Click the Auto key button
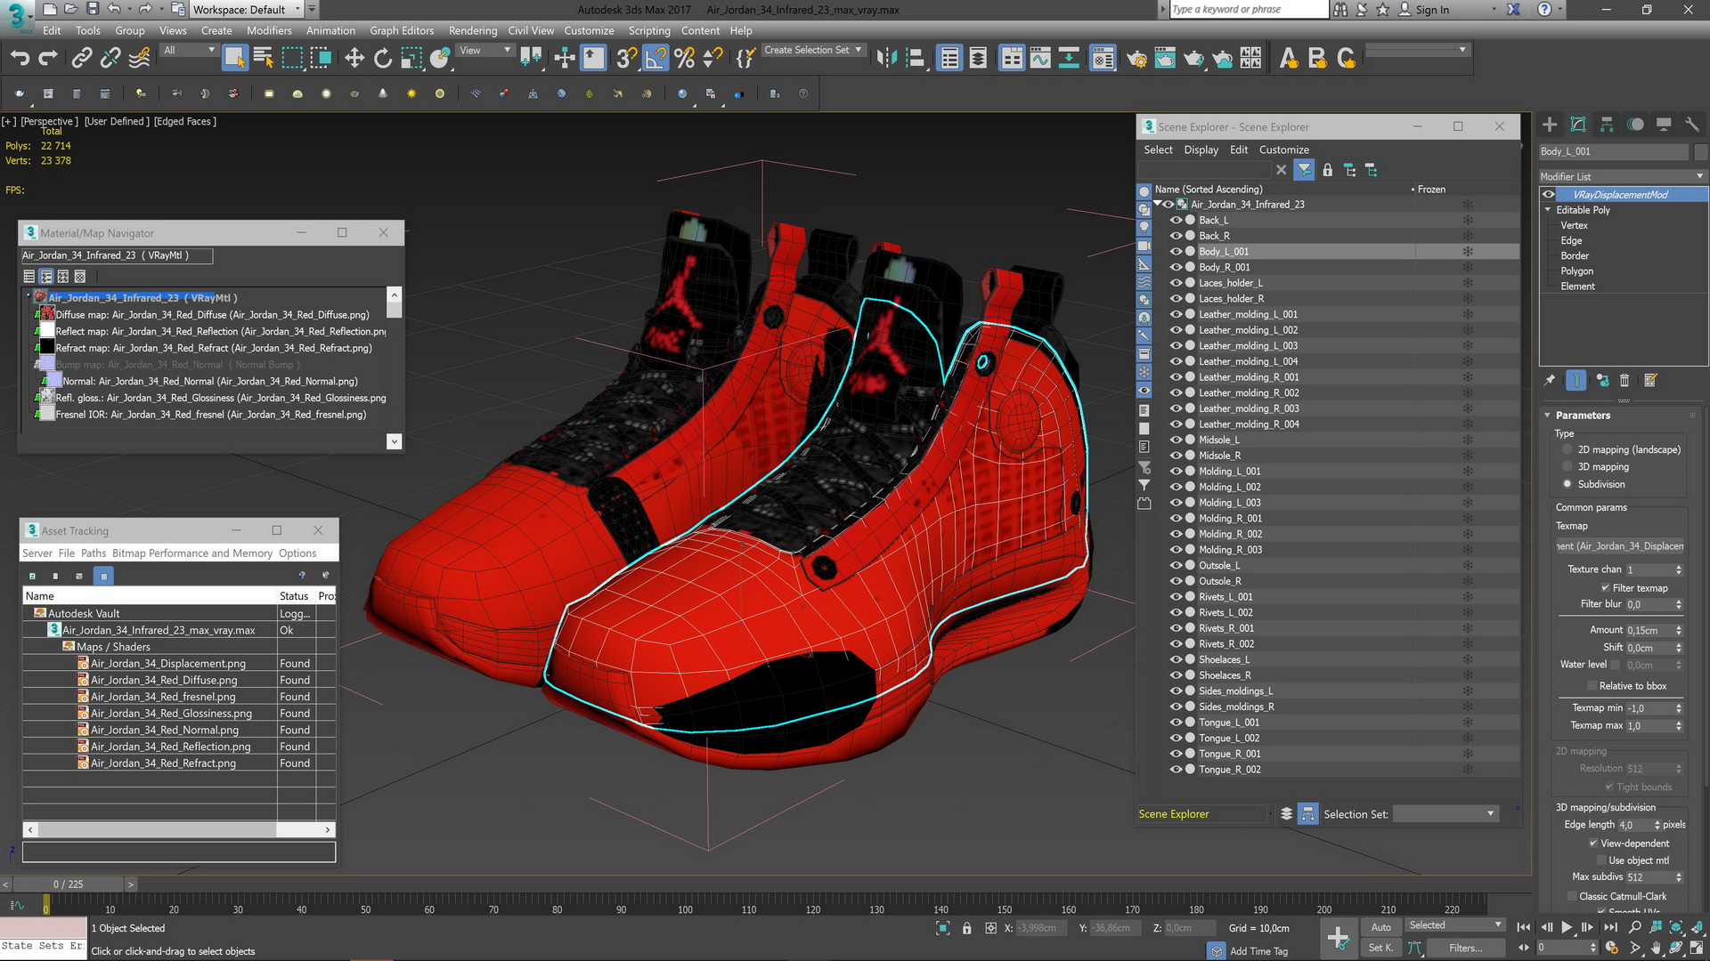 pyautogui.click(x=1381, y=927)
